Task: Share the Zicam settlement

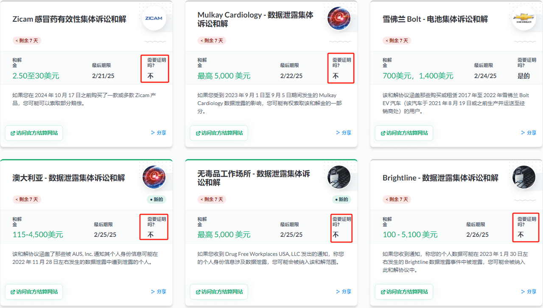Action: (x=159, y=133)
